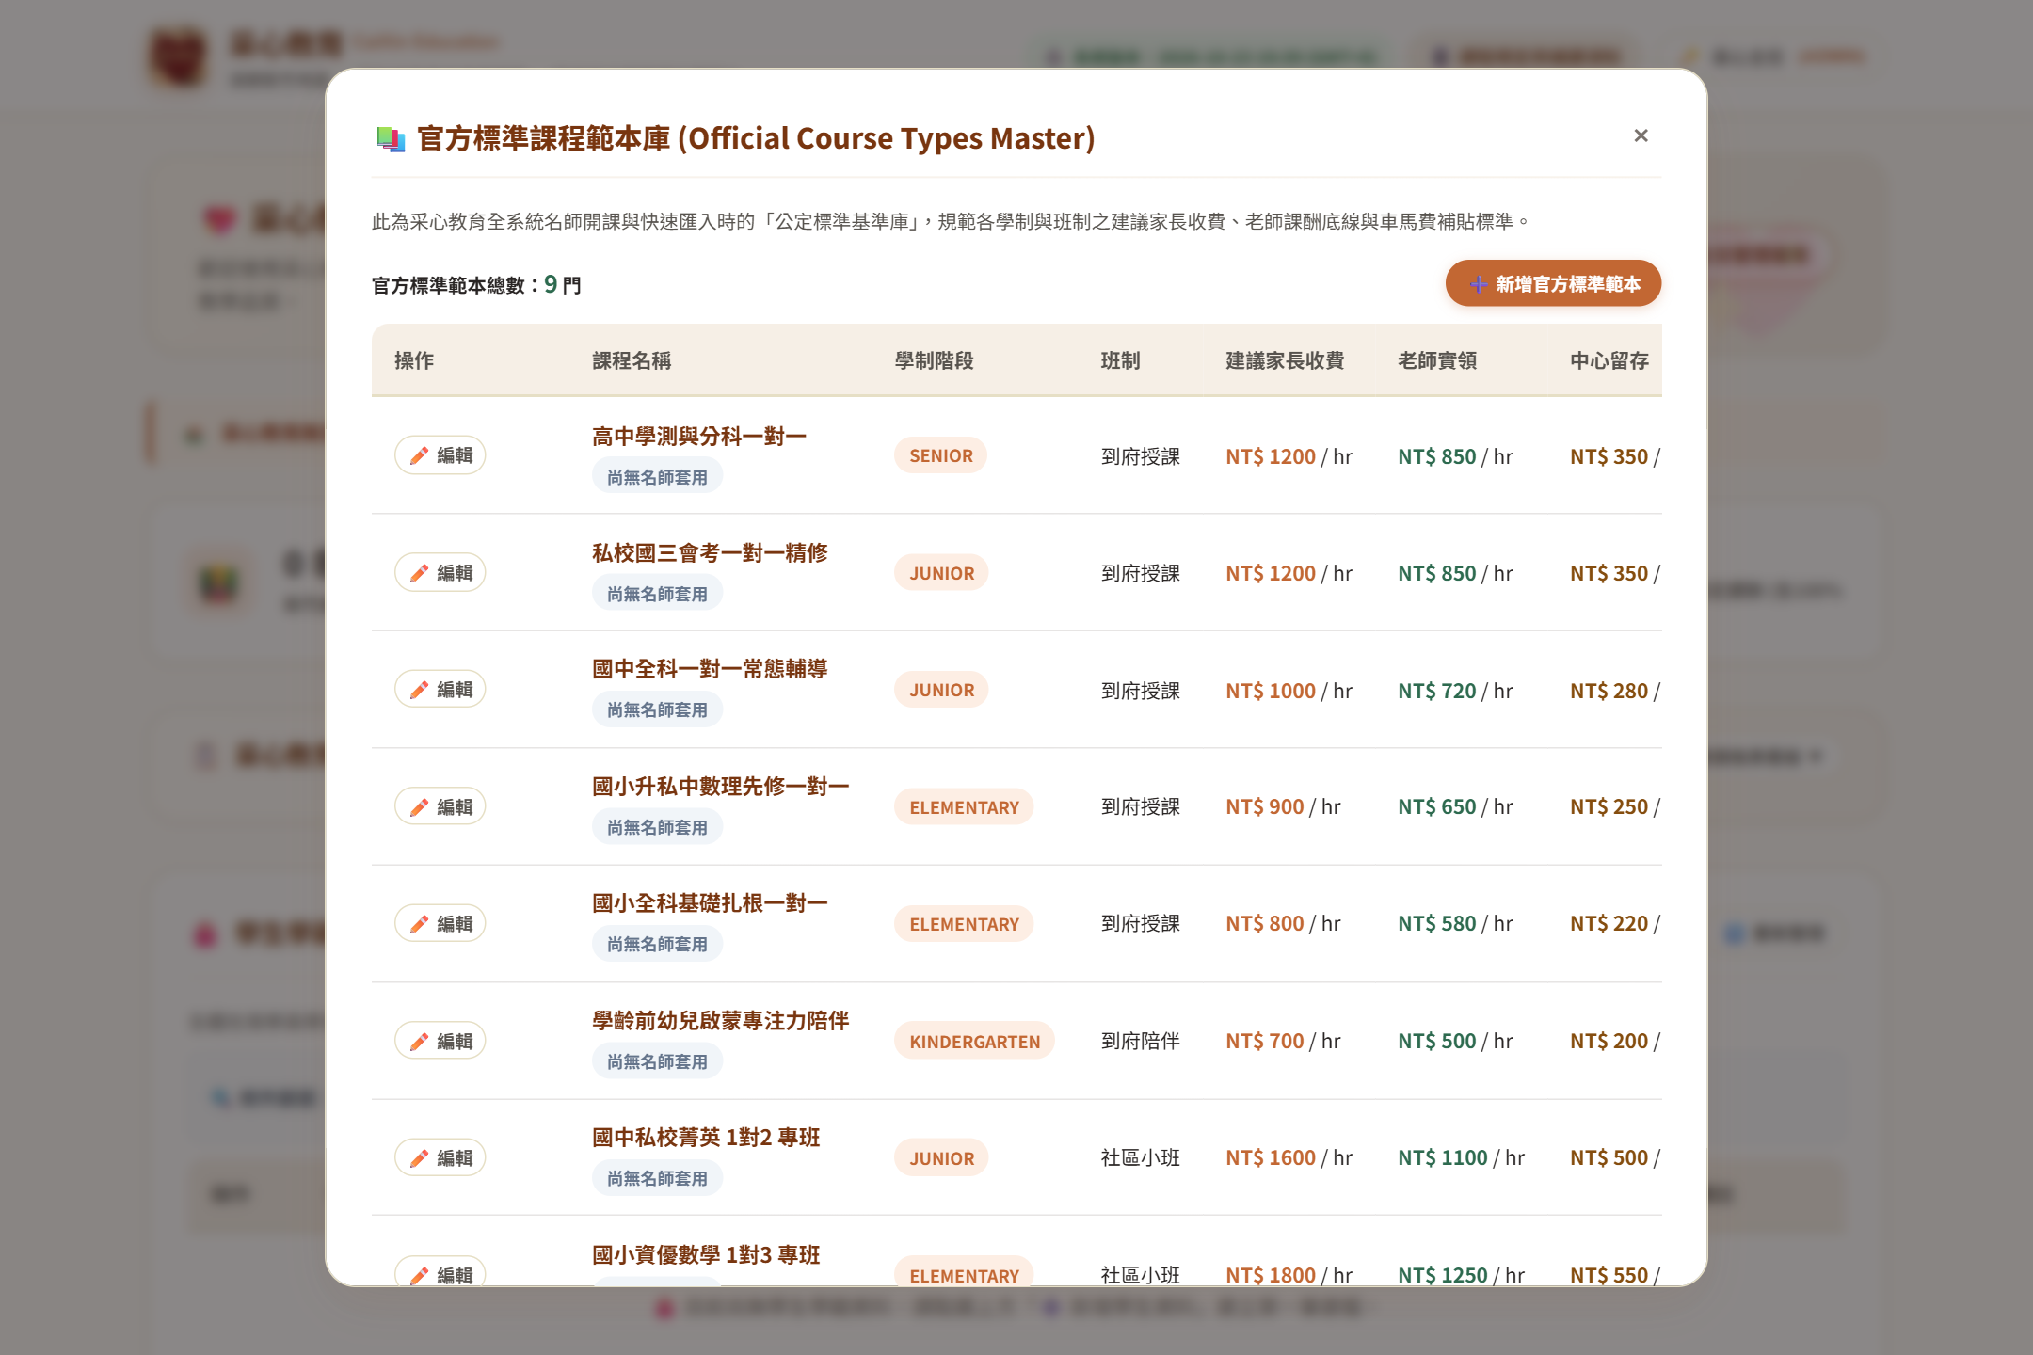Click the 新增官方標準範本 button
The image size is (2033, 1355).
coord(1553,283)
